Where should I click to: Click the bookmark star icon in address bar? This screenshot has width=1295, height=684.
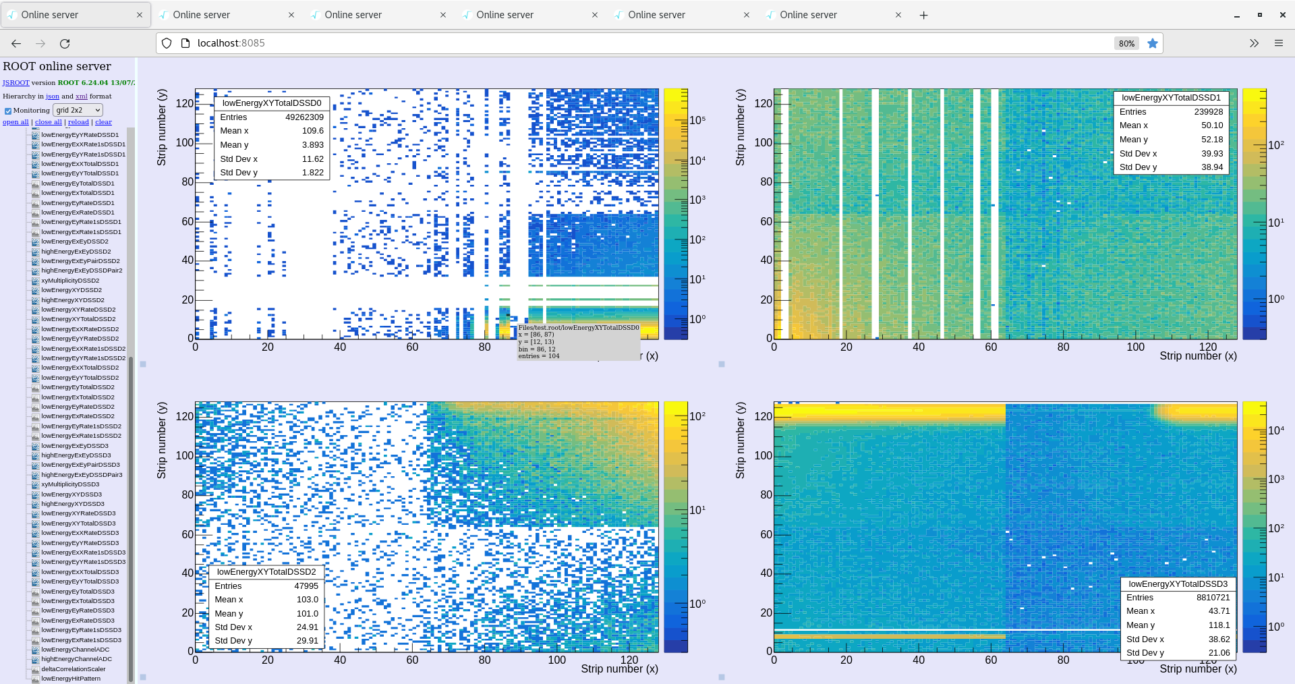click(x=1153, y=43)
